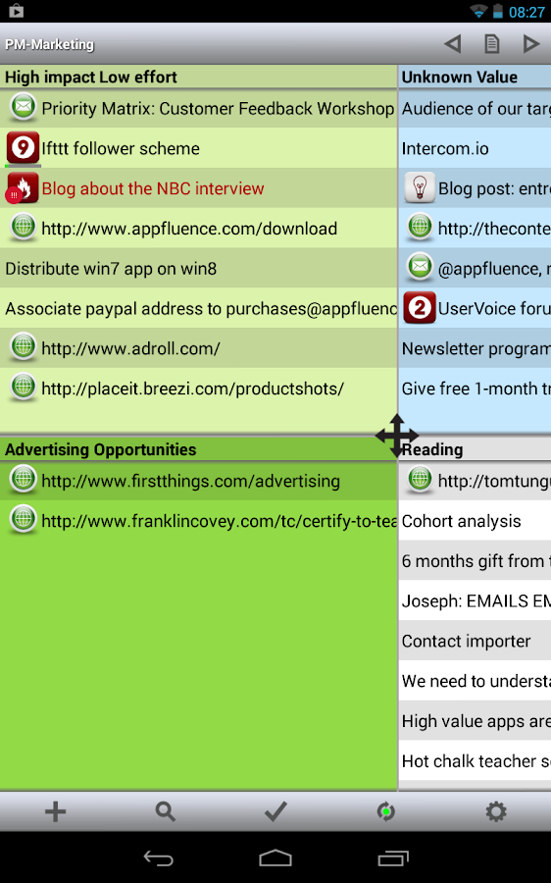This screenshot has height=883, width=551.
Task: Select High impact Low effort quadrant header
Action: click(199, 77)
